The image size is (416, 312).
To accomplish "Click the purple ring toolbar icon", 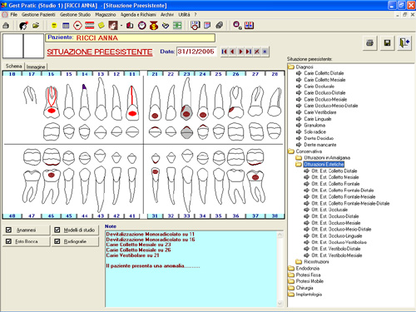I will pos(237,26).
